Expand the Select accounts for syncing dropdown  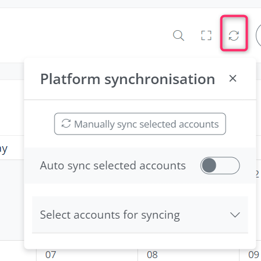tap(140, 215)
